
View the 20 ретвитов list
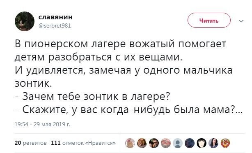point(30,143)
